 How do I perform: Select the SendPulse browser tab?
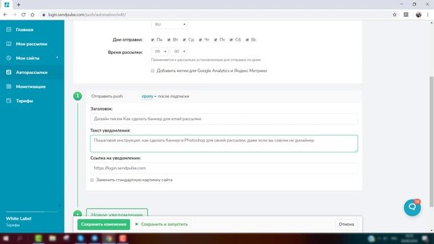pyautogui.click(x=7, y=5)
